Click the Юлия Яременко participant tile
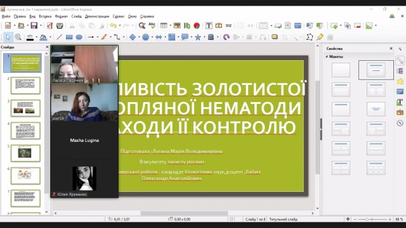This screenshot has width=406, height=228. 84,179
